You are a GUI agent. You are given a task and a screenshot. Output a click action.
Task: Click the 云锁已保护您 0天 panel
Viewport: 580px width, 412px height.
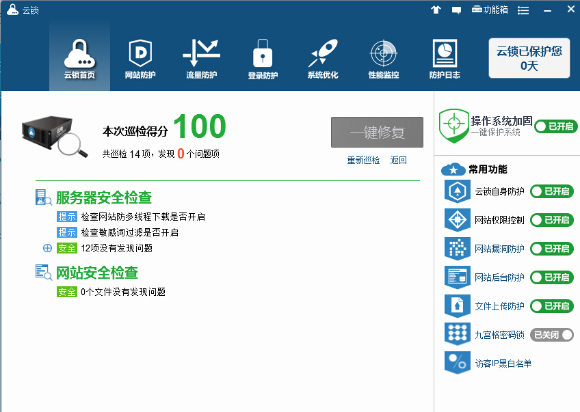tap(529, 58)
